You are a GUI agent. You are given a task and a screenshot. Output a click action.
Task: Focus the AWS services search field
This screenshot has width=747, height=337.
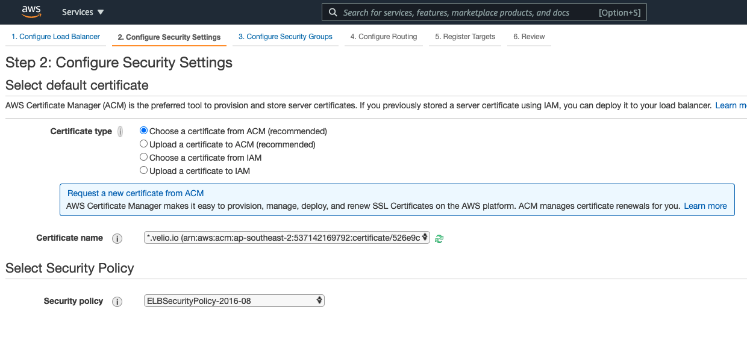tap(464, 13)
